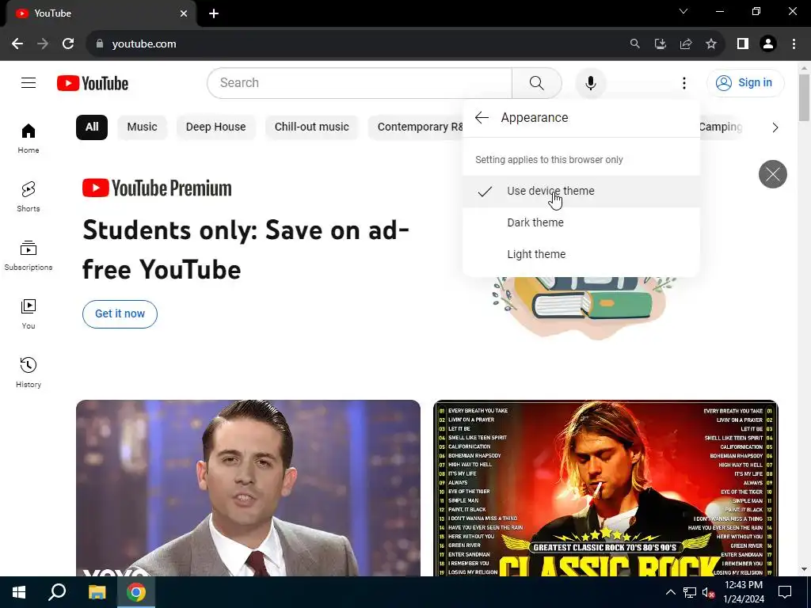Viewport: 811px width, 608px height.
Task: Click the search magnifier button
Action: tap(536, 82)
